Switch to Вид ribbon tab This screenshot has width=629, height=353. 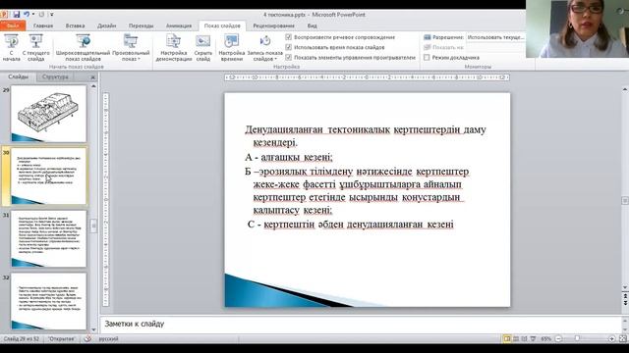pos(313,25)
